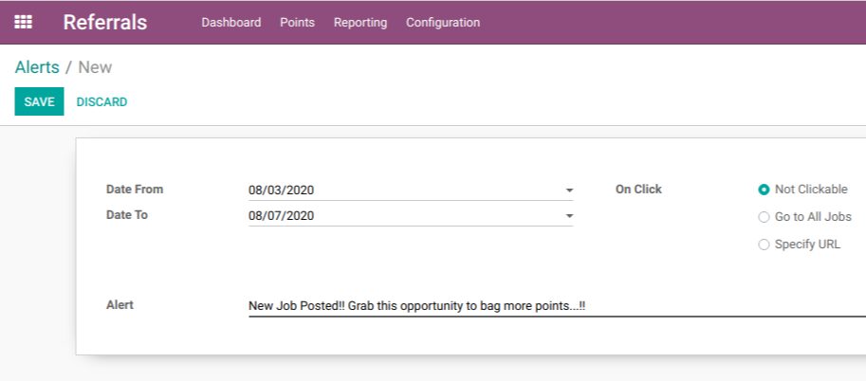
Task: Discard the alert changes
Action: click(101, 102)
